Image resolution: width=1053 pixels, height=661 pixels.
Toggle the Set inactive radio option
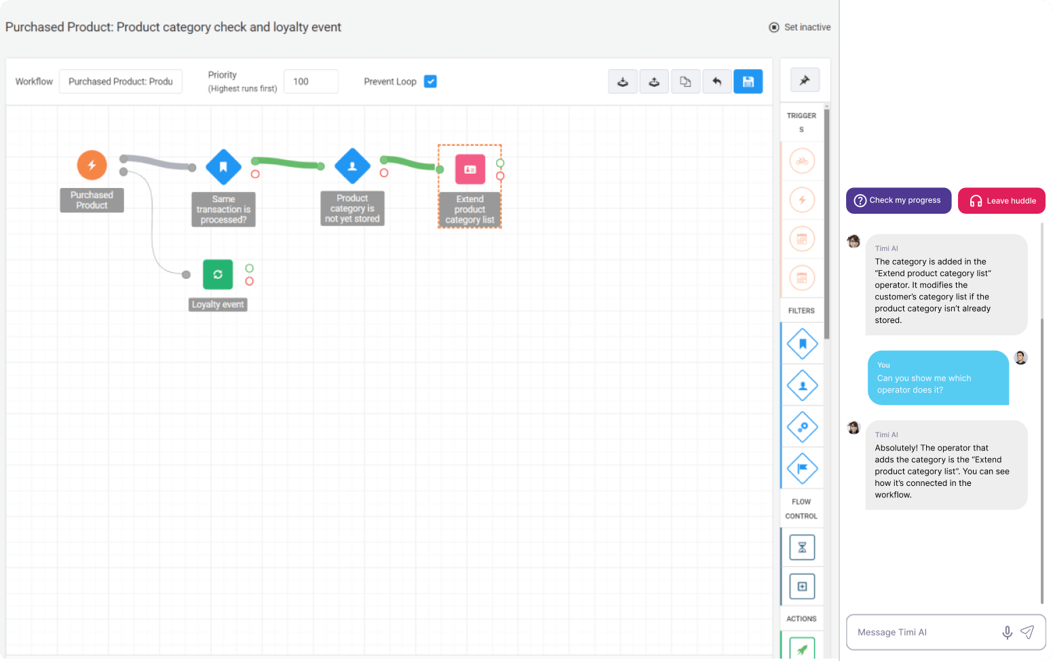tap(773, 27)
